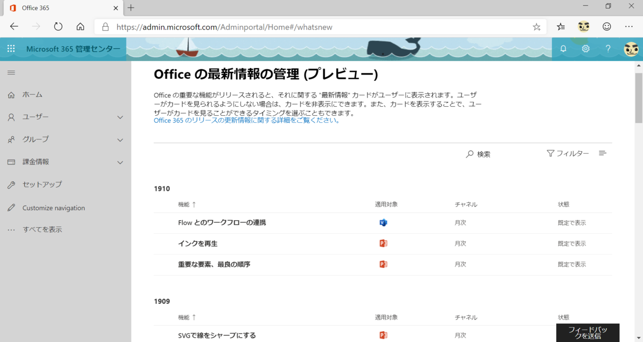Select すべてを表示 in navigation

coord(42,230)
